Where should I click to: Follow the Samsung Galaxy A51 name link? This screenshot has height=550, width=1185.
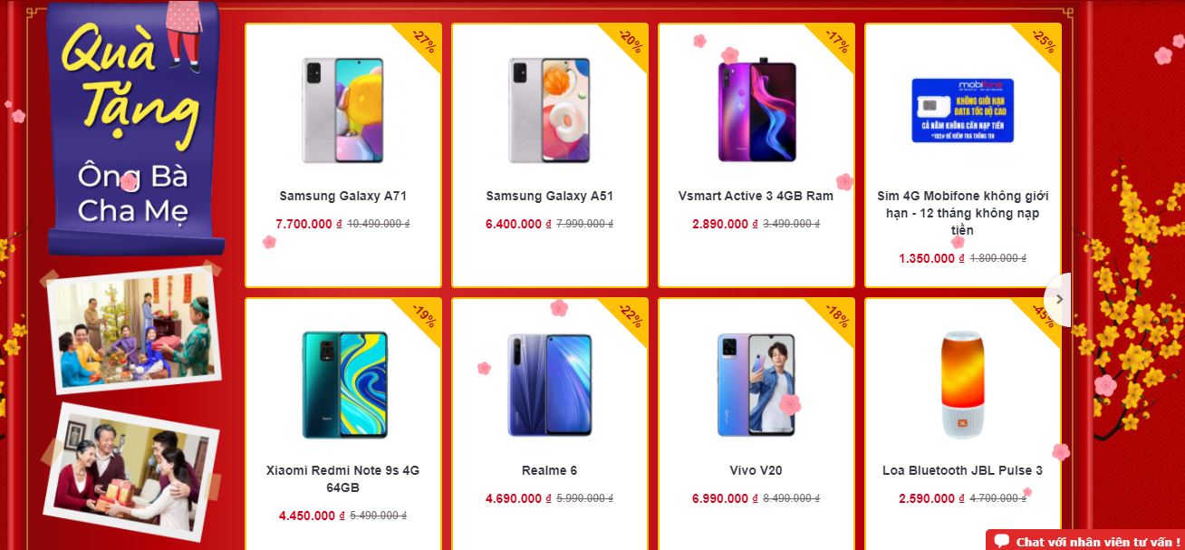click(550, 196)
